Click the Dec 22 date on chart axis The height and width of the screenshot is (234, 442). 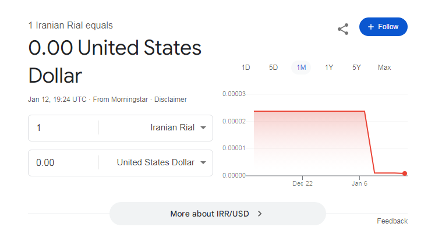[x=303, y=183]
